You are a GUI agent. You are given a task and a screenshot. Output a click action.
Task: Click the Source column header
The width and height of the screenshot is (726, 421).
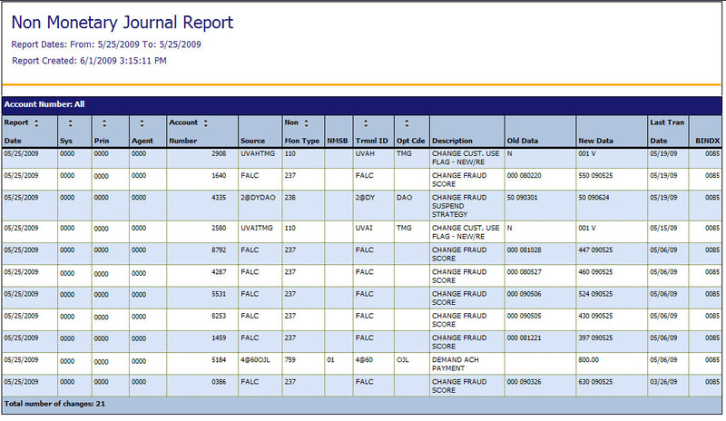252,141
